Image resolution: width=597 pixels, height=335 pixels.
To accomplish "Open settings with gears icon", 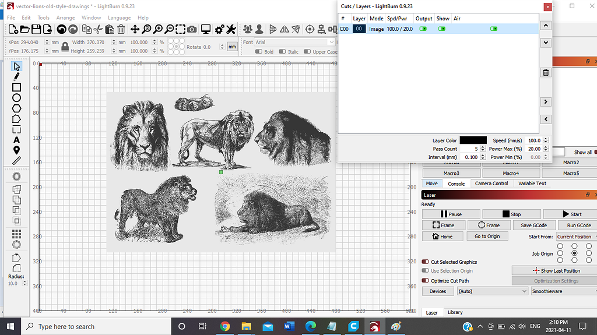I will [220, 29].
